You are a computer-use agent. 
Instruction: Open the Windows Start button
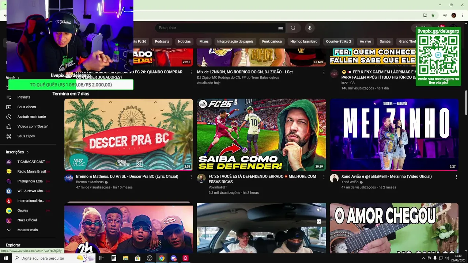6,258
